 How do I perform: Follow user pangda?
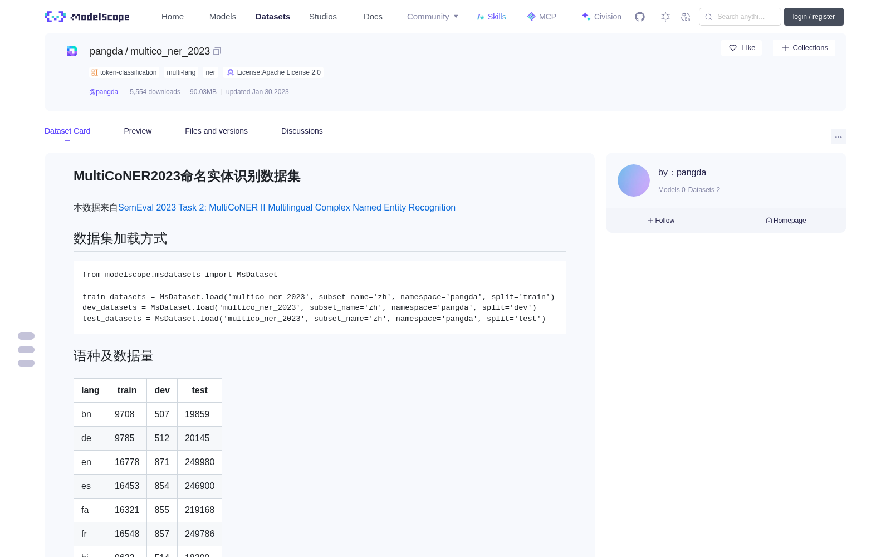coord(661,221)
